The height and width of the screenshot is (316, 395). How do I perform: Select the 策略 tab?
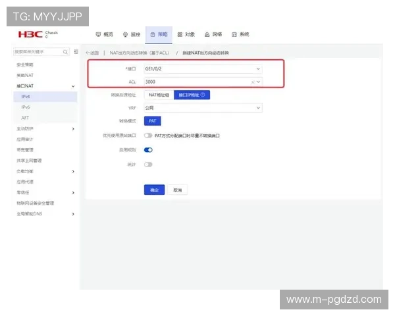click(x=159, y=35)
